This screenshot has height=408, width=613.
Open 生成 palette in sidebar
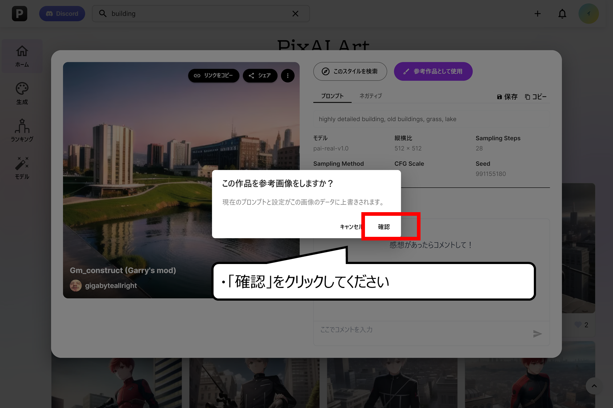[22, 94]
